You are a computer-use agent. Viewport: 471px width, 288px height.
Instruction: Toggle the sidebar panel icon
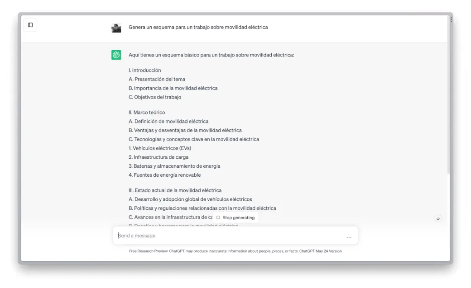click(x=30, y=25)
